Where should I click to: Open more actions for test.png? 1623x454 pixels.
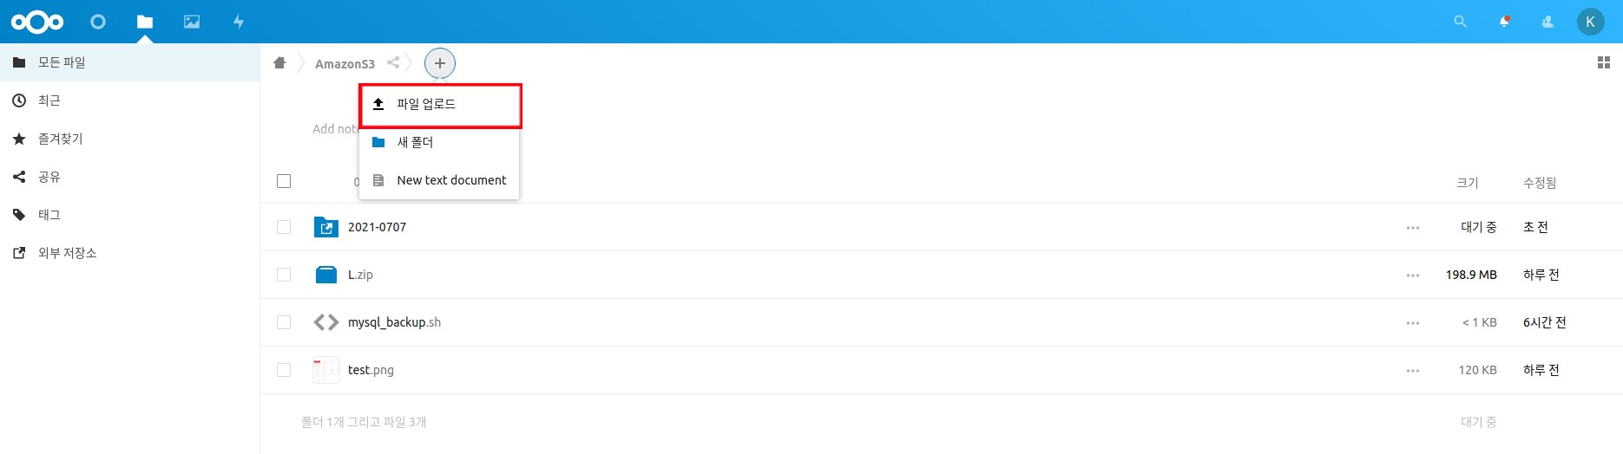(1413, 371)
